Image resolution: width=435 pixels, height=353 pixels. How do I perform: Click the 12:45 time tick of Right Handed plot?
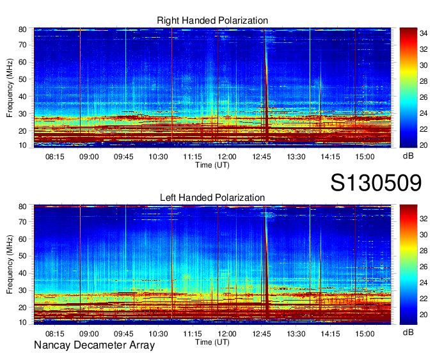click(262, 157)
